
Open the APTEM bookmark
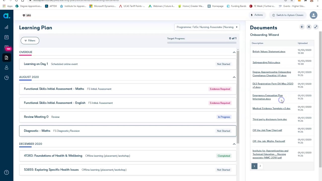51,6
